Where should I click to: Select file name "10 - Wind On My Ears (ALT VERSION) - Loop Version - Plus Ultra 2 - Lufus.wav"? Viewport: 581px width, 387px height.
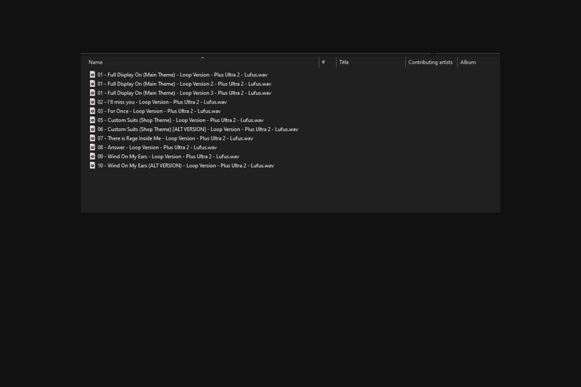[185, 165]
